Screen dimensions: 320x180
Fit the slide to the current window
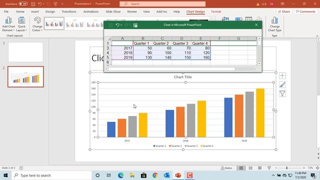point(317,168)
